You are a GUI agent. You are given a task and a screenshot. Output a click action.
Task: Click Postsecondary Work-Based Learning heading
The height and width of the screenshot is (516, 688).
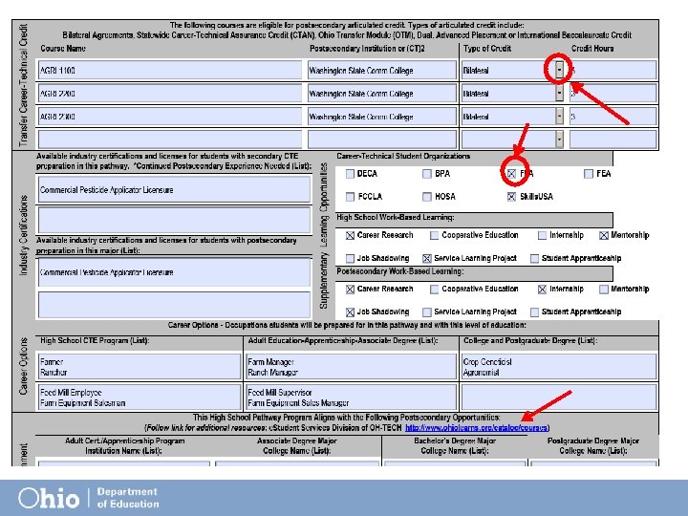coord(400,271)
